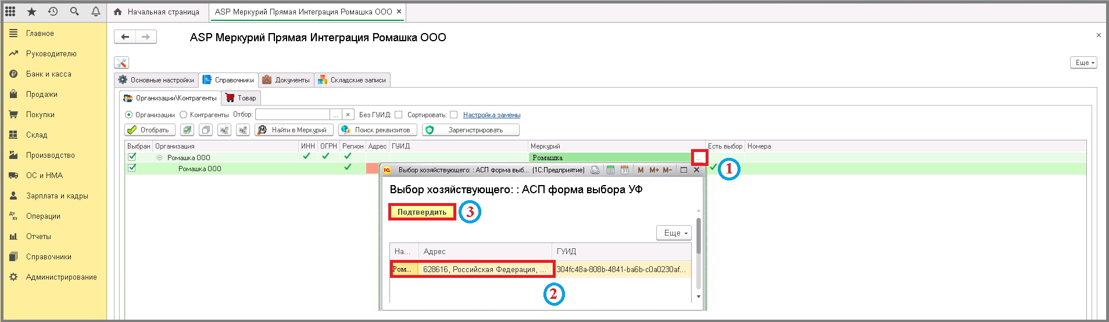
Task: Open notifications bell icon
Action: pyautogui.click(x=96, y=11)
